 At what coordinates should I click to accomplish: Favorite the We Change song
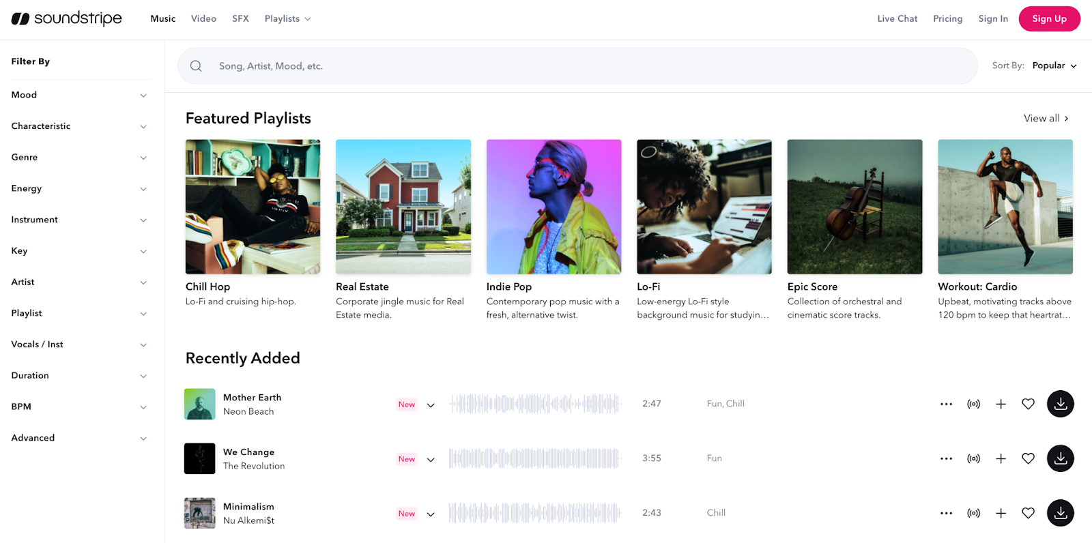(1028, 458)
